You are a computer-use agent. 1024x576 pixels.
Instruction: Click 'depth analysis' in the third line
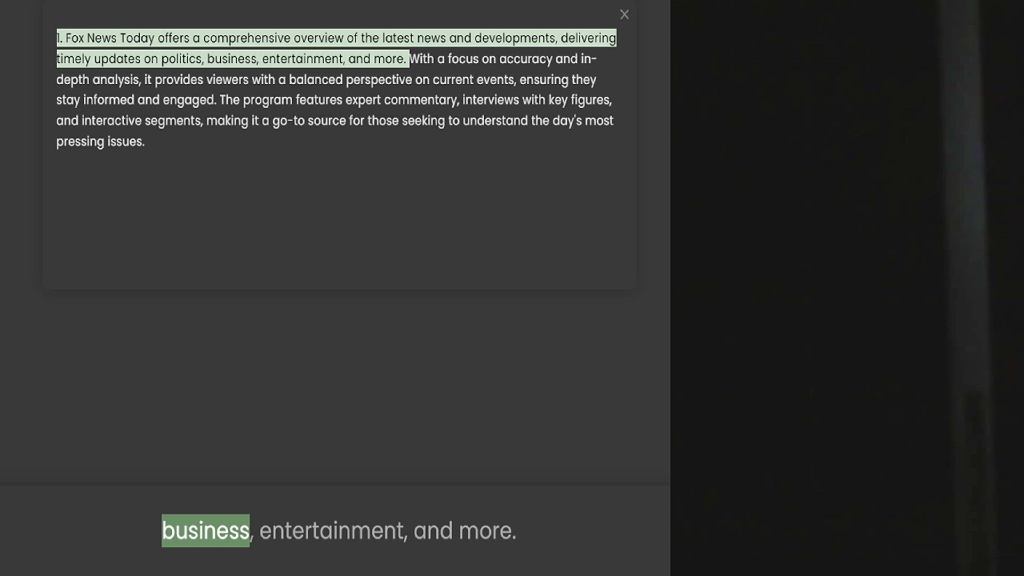click(x=98, y=80)
